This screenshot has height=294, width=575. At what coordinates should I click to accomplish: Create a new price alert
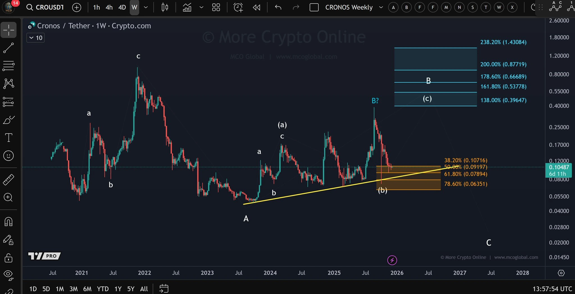pyautogui.click(x=238, y=7)
